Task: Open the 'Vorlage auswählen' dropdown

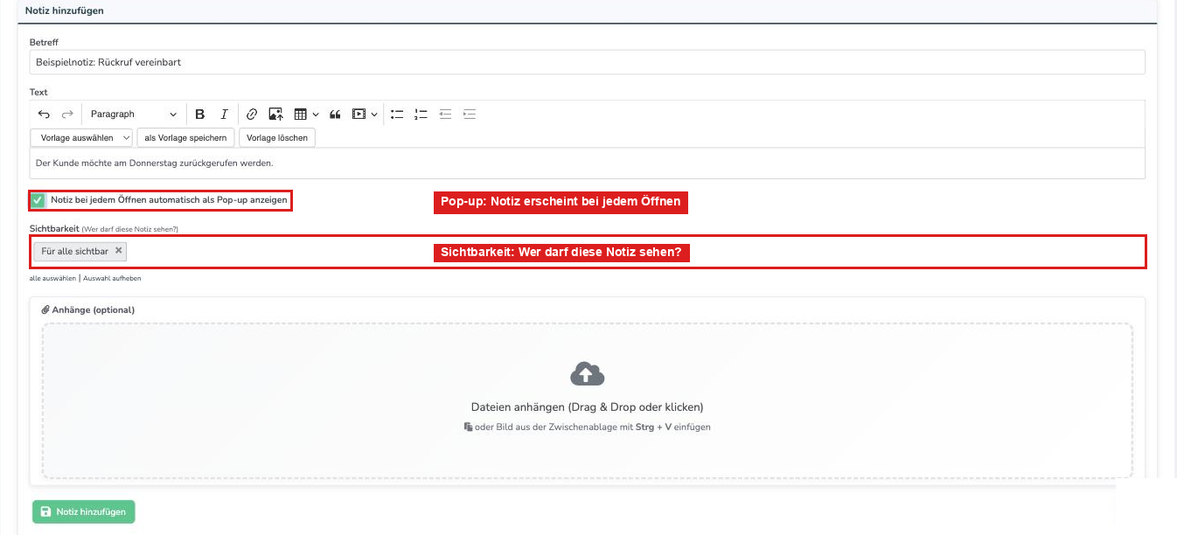Action: click(x=81, y=138)
